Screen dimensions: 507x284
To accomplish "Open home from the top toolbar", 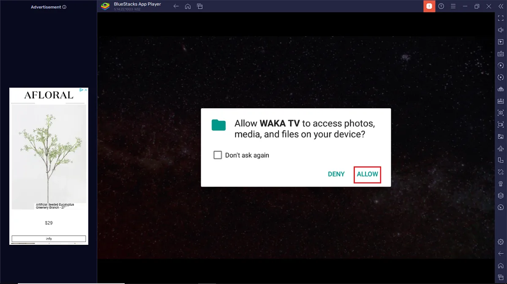I will (188, 6).
